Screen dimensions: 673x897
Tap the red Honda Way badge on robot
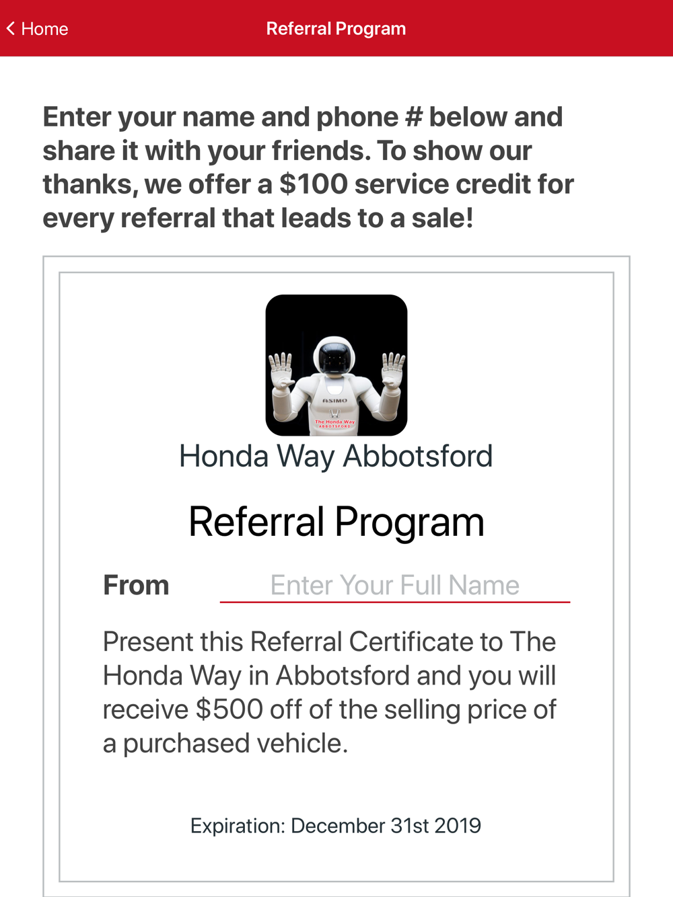click(x=334, y=424)
